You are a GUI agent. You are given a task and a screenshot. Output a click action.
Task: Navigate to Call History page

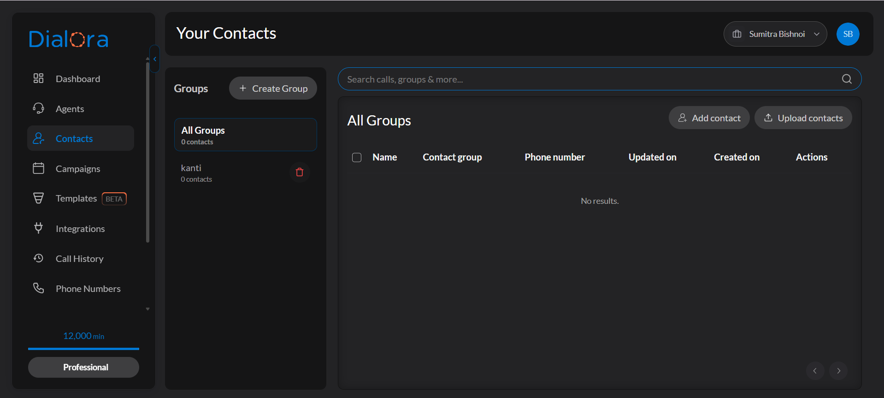coord(79,259)
